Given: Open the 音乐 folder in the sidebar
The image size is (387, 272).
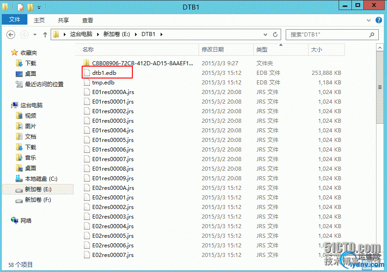Looking at the screenshot, I should point(31,158).
